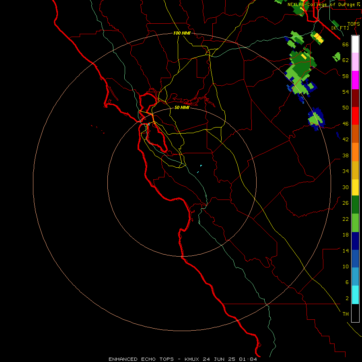Click the light pink legend swatch
Image resolution: width=362 pixels, height=362 pixels.
(x=355, y=62)
